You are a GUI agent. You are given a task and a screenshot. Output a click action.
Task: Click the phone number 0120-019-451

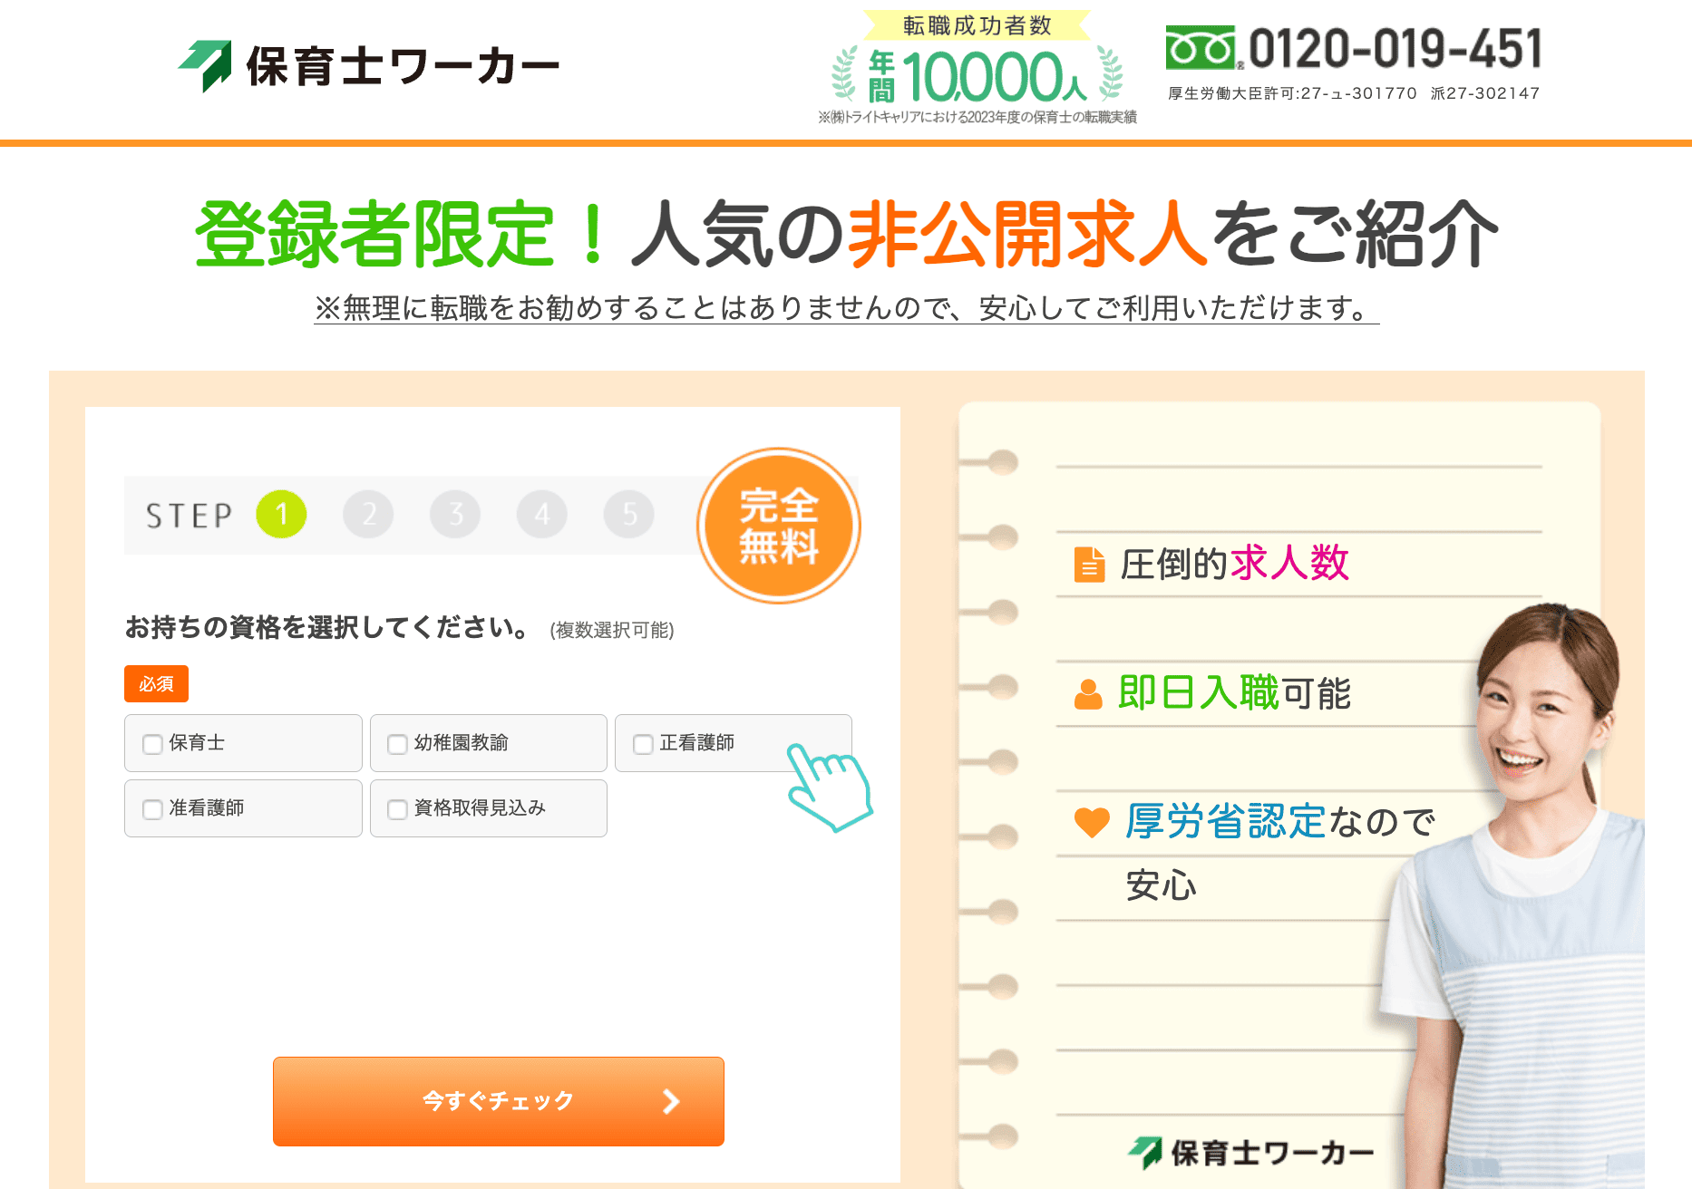[1395, 49]
